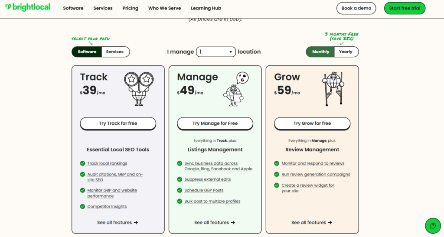The image size is (444, 237).
Task: Click checkmark beside Run review generation campaigns
Action: (x=277, y=174)
